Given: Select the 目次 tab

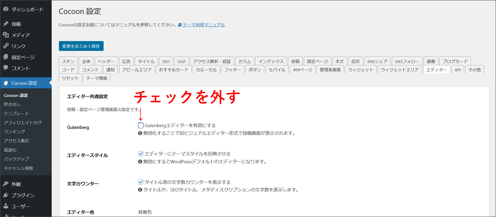Looking at the screenshot, I should click(355, 61).
